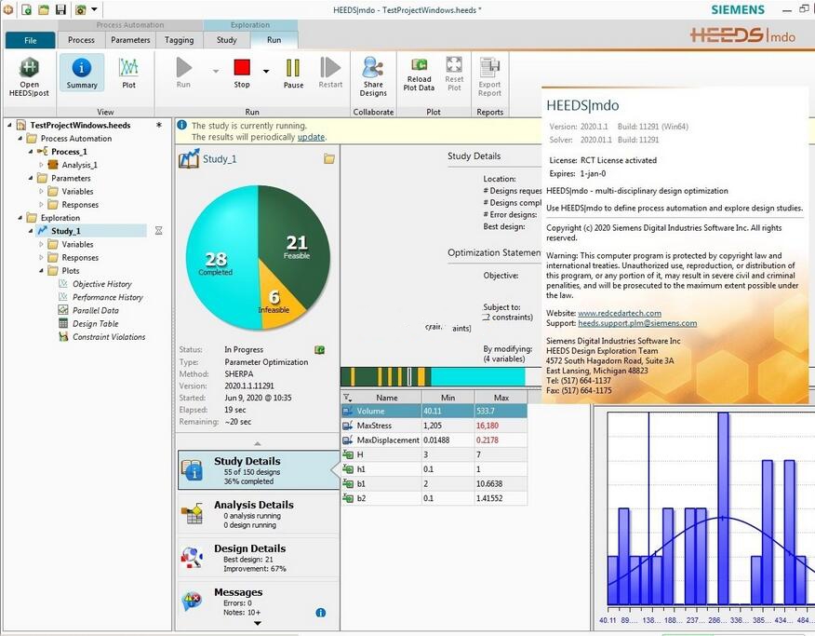Open the Objective History plot
The height and width of the screenshot is (636, 815).
pos(102,284)
